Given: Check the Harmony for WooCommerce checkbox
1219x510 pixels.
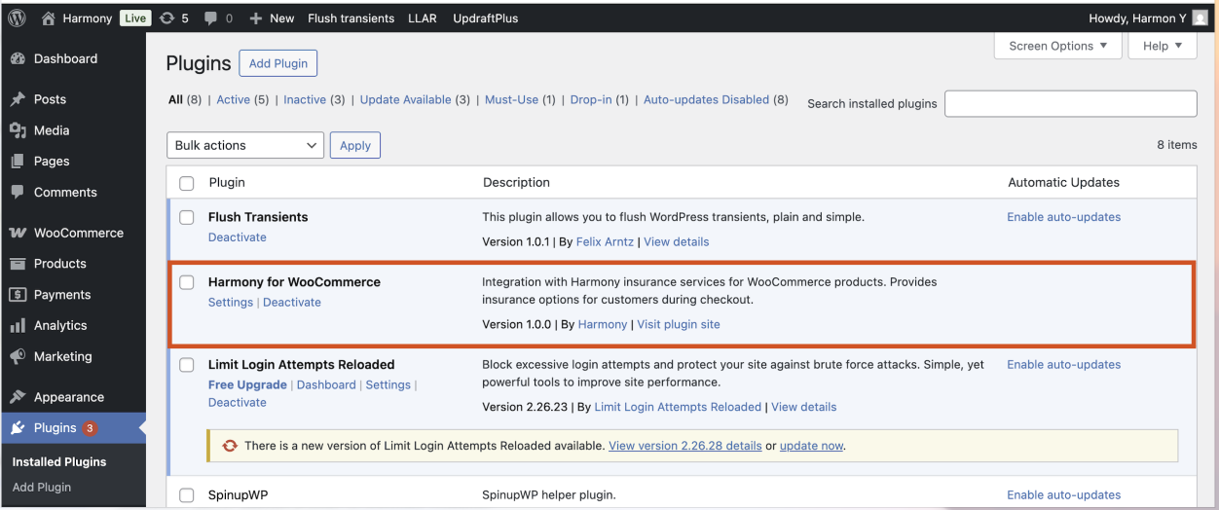Looking at the screenshot, I should tap(187, 282).
